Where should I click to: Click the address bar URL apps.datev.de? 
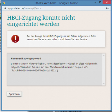point(24,8)
